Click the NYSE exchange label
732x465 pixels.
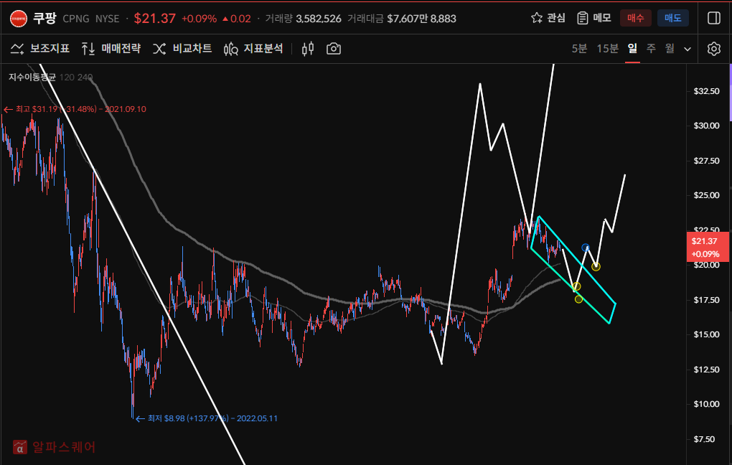point(108,19)
